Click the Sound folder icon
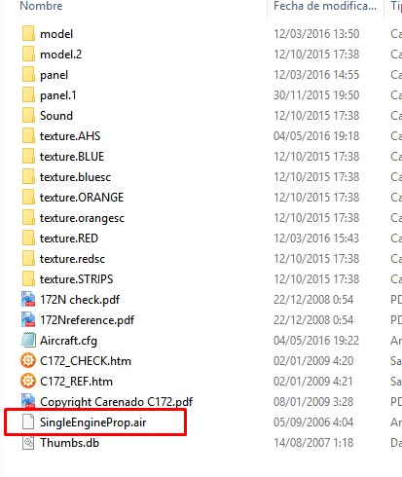Image resolution: width=402 pixels, height=477 pixels. (x=28, y=116)
